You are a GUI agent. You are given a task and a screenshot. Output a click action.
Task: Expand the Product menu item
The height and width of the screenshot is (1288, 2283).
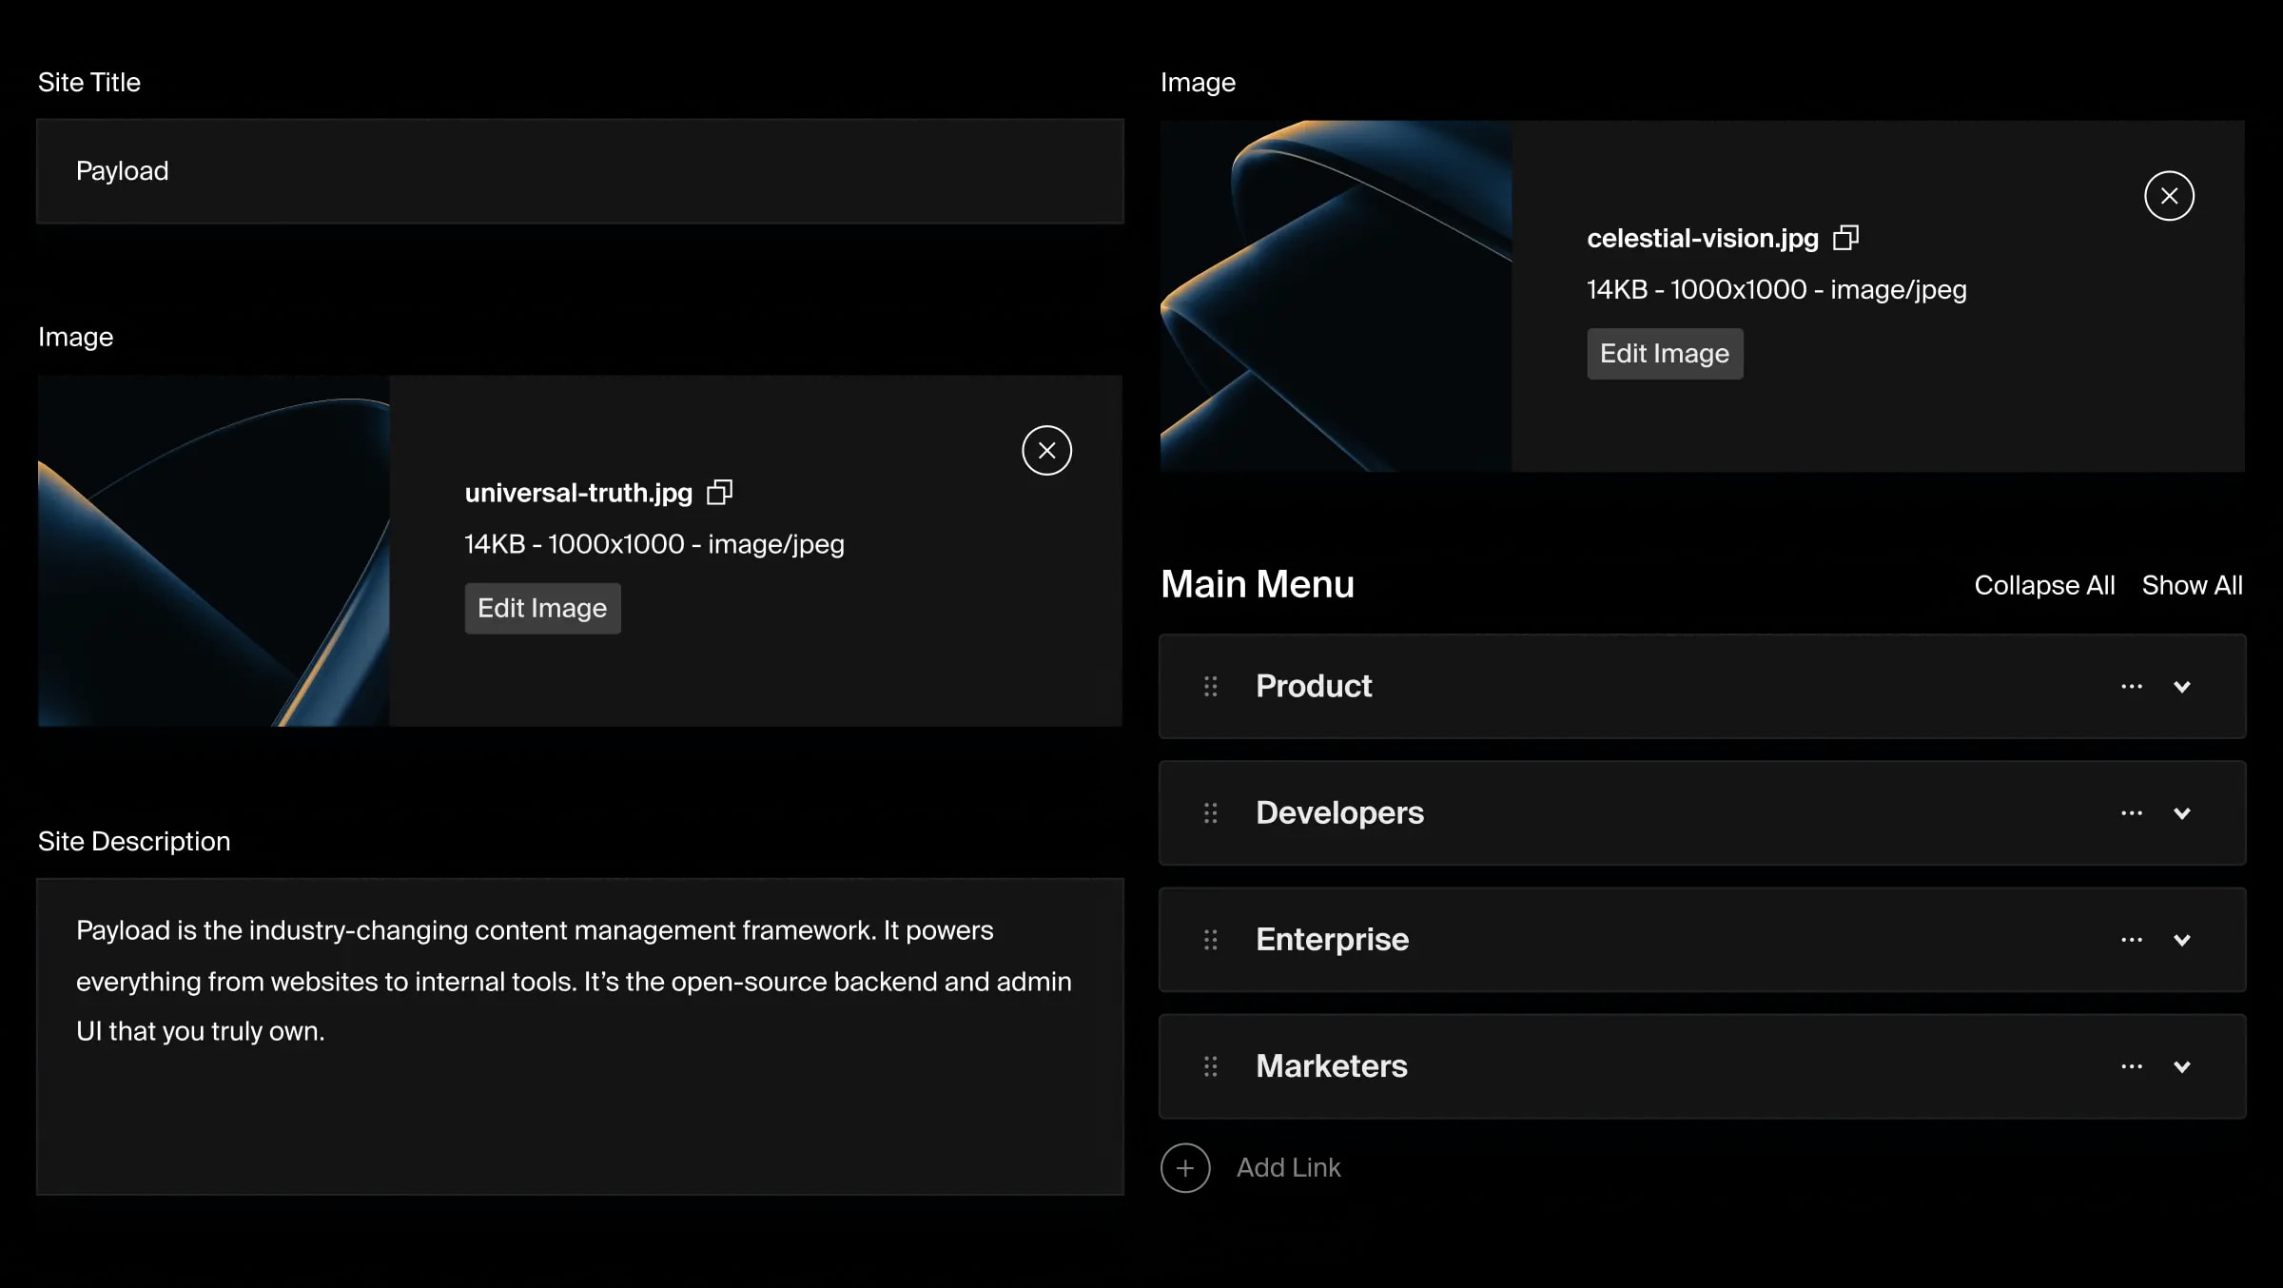[2183, 687]
